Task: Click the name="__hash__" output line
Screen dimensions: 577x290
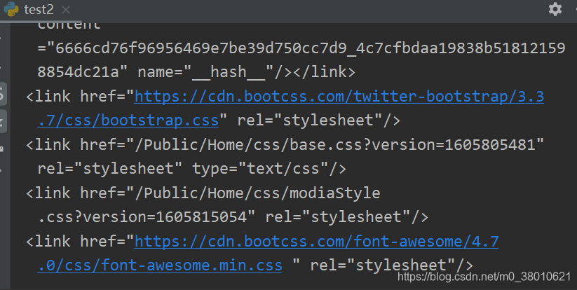Action: pos(196,72)
